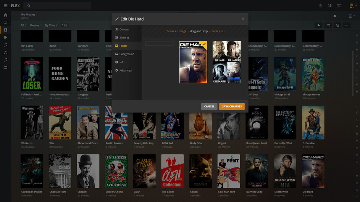Viewport: 360px width, 202px height.
Task: Select the four-movie Die Hard collage poster
Action: point(227,62)
